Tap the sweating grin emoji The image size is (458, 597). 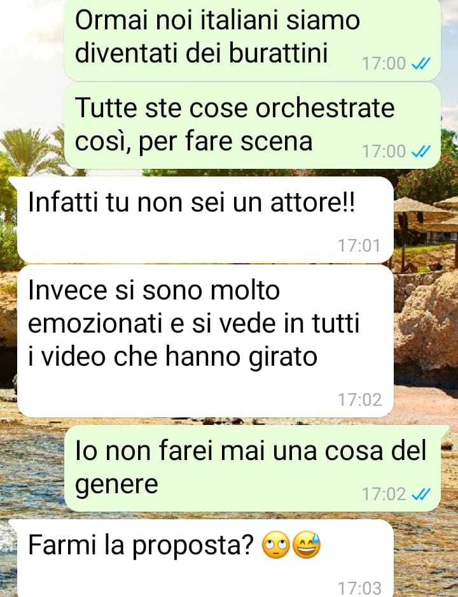pyautogui.click(x=307, y=545)
